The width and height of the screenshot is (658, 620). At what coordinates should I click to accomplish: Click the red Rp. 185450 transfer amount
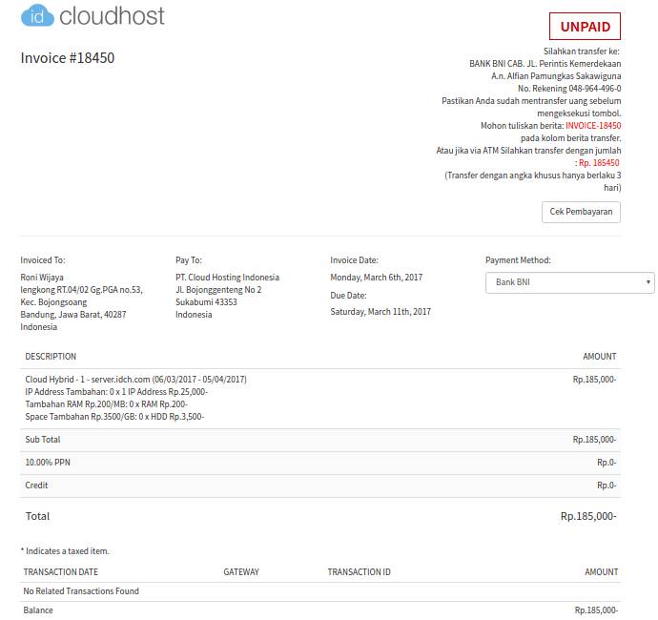599,163
